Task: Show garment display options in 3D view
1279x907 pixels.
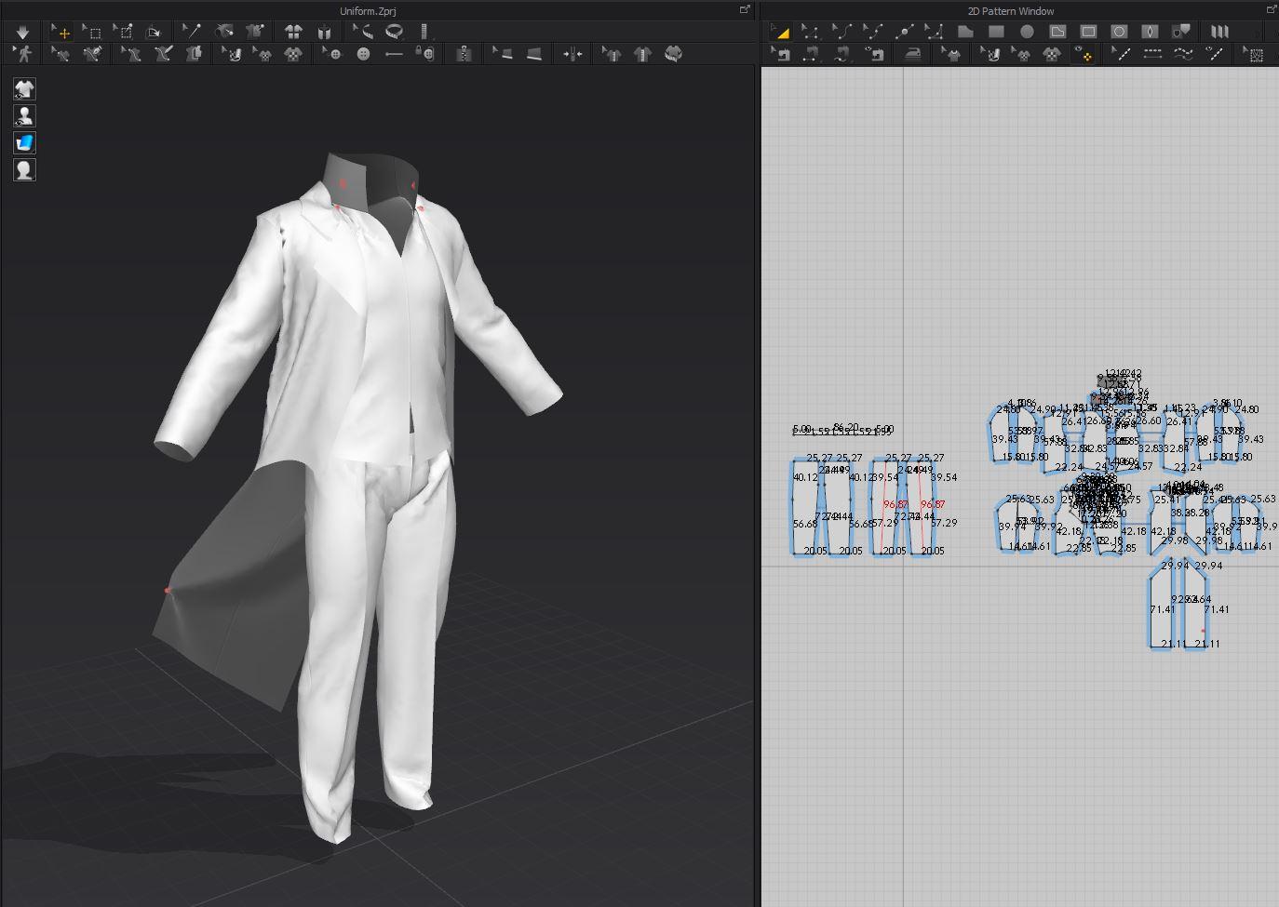Action: click(24, 89)
